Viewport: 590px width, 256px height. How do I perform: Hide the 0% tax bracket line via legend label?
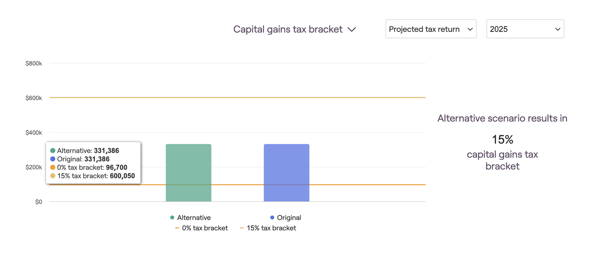[205, 228]
